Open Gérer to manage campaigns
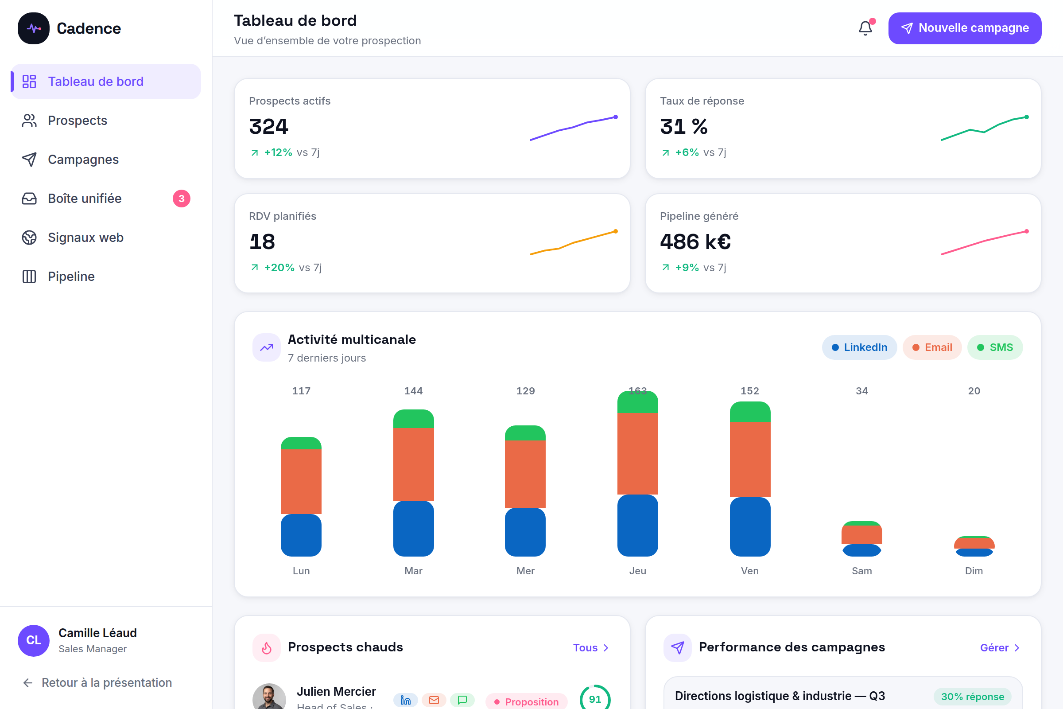 click(x=1000, y=647)
